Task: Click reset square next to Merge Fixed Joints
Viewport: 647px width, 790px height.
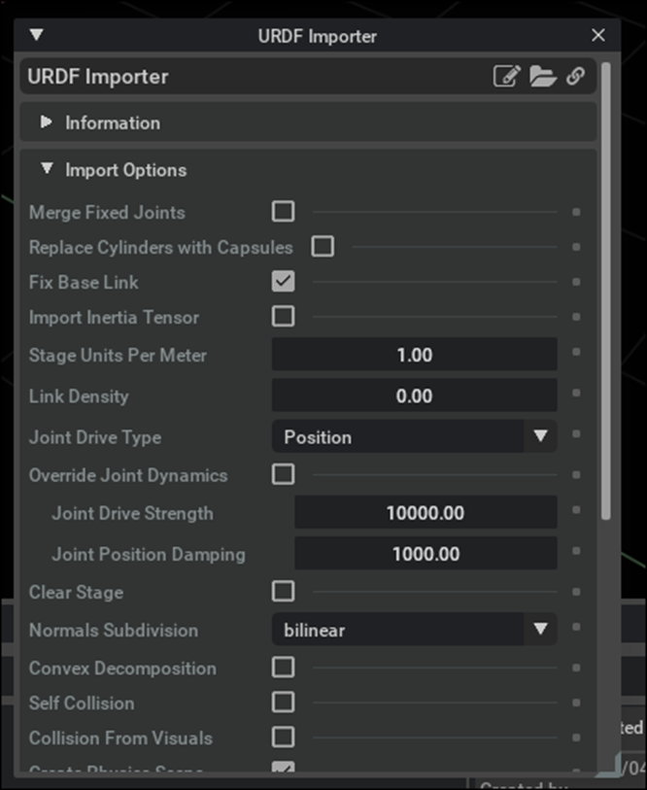Action: coord(576,212)
